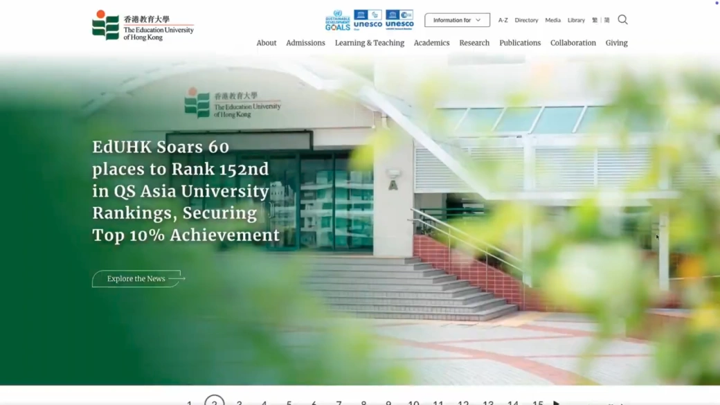The image size is (720, 405).
Task: Go to carousel slide 8
Action: click(363, 402)
